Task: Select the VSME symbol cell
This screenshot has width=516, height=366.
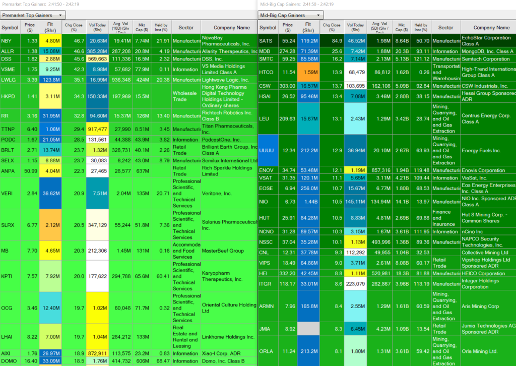Action: tap(10, 70)
